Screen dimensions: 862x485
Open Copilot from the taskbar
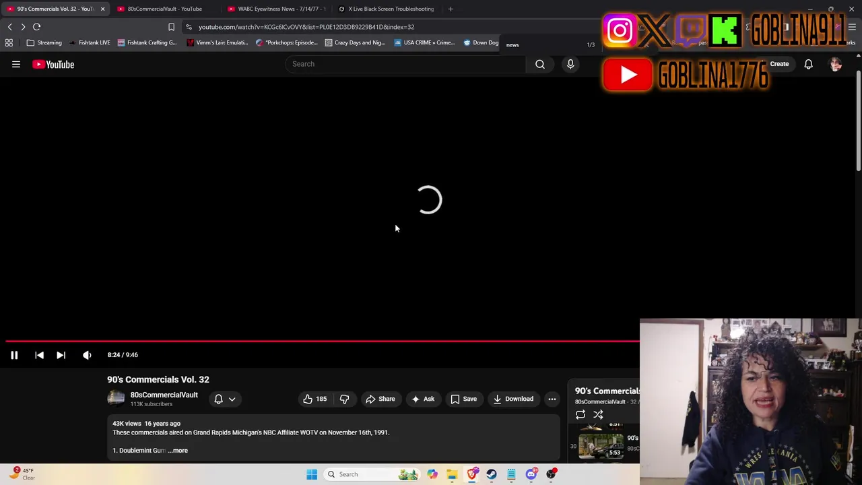point(432,474)
